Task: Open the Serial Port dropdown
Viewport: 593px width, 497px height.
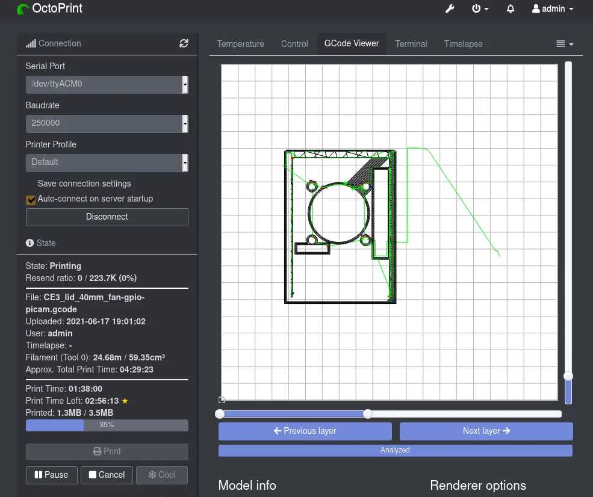Action: [107, 84]
